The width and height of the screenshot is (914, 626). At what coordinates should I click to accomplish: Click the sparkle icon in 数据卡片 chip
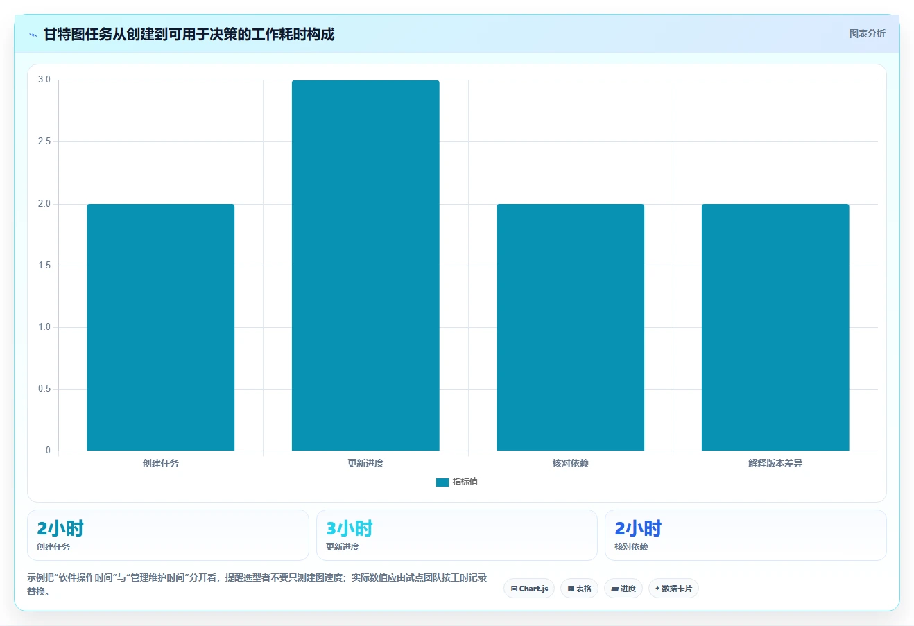(657, 589)
